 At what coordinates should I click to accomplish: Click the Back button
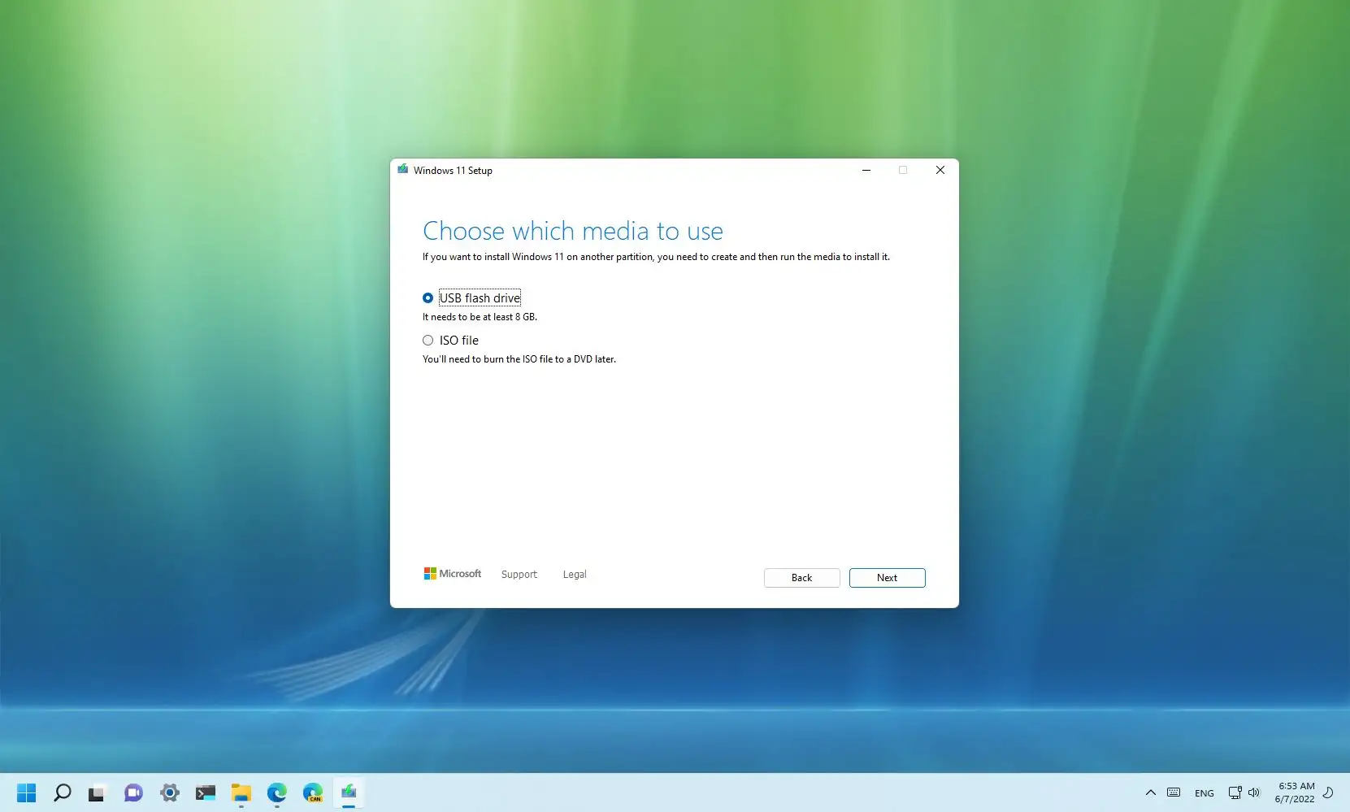801,577
